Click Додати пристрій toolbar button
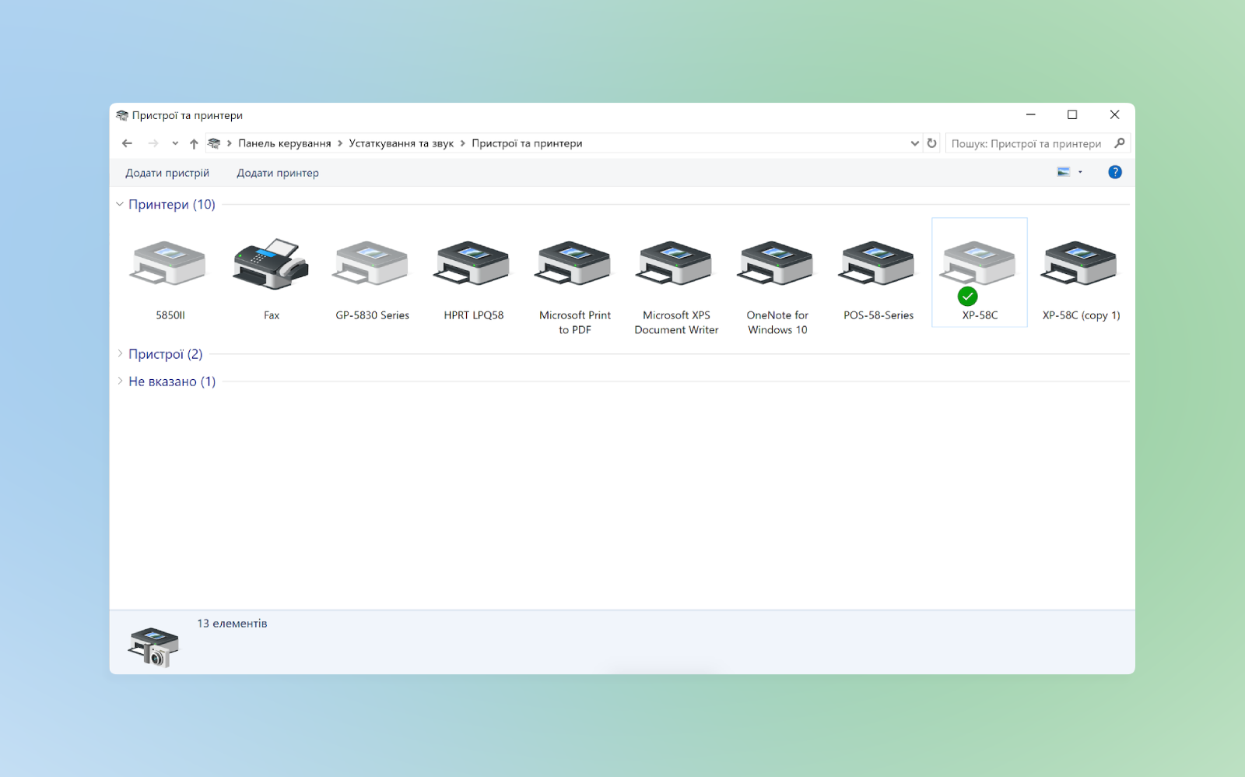 point(167,173)
